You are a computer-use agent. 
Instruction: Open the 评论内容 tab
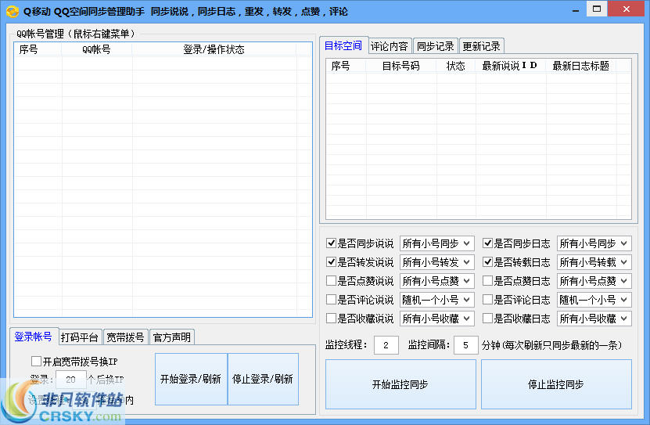point(390,46)
